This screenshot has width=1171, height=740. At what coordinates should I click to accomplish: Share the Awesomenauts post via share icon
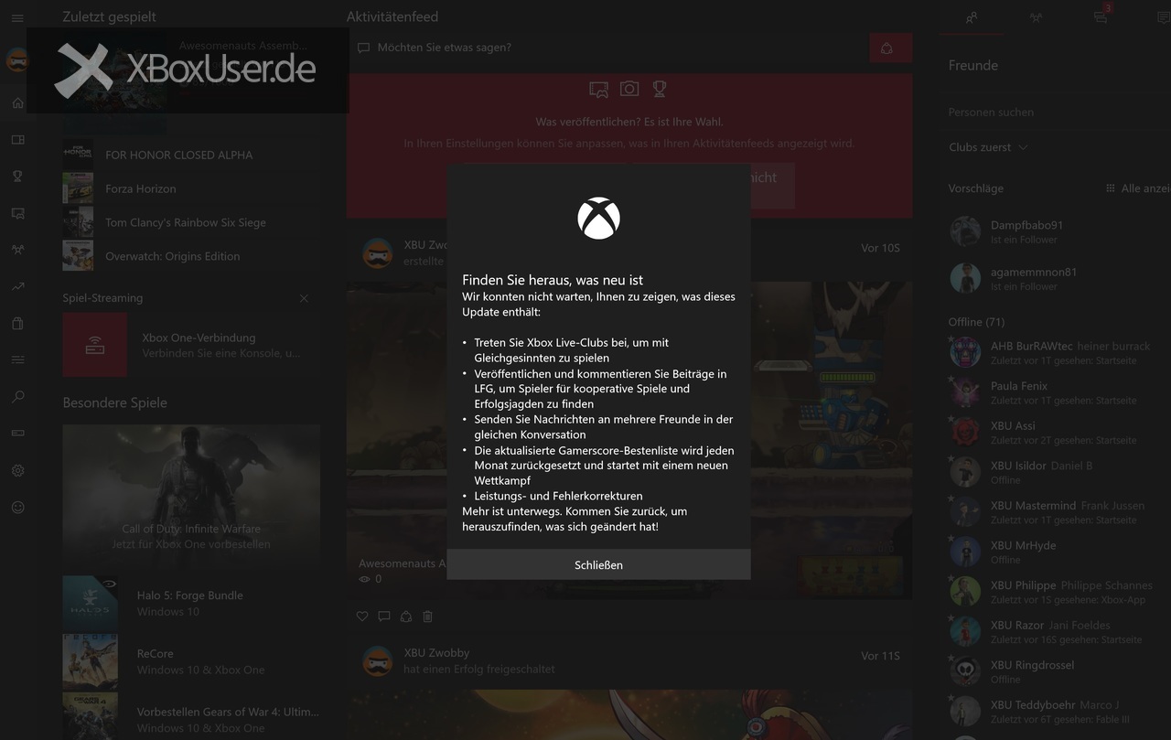point(406,617)
